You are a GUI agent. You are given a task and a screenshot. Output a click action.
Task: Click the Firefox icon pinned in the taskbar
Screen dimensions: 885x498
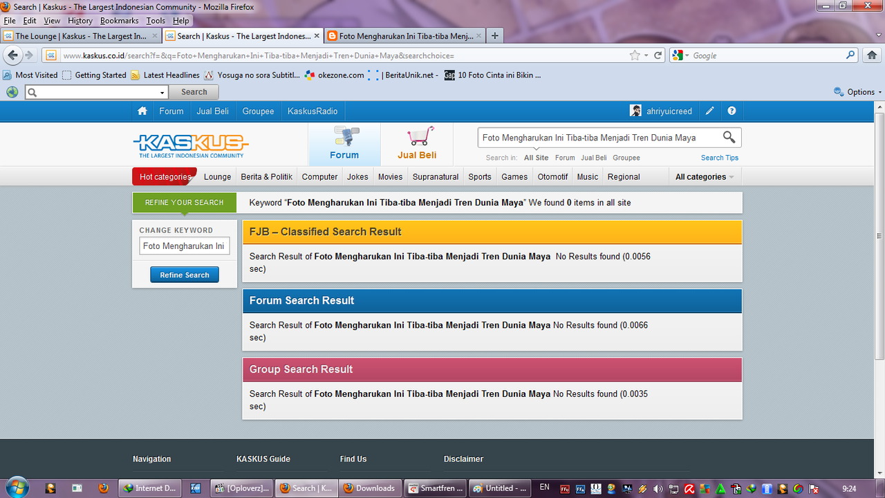point(104,488)
